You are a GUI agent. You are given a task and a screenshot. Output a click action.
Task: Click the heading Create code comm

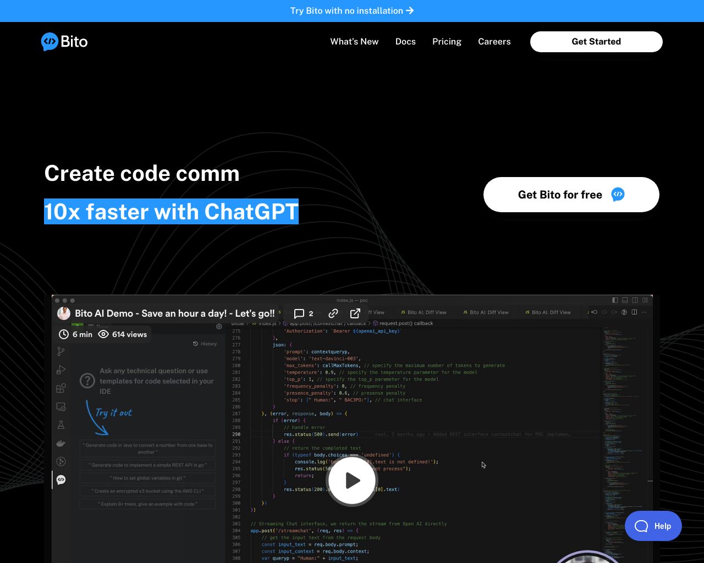142,173
